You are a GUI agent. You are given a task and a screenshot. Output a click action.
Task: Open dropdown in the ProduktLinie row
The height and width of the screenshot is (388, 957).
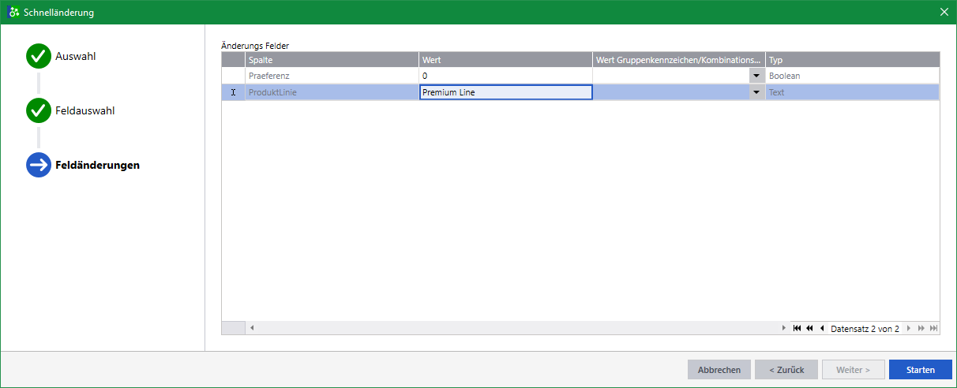(757, 92)
